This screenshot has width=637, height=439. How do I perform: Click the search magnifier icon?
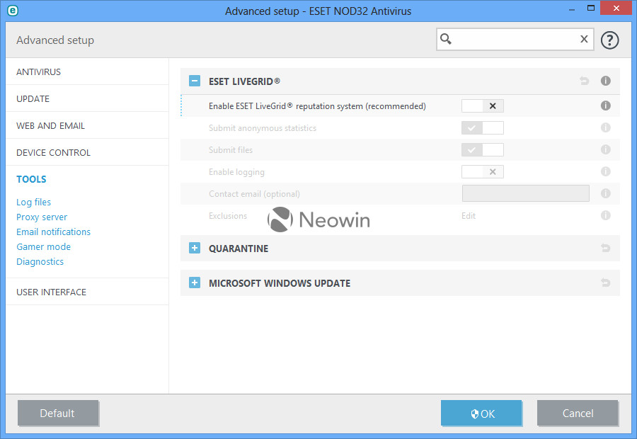446,39
